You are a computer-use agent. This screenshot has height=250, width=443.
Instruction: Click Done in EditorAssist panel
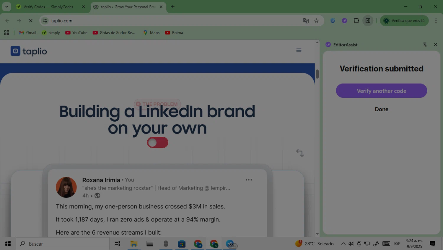tap(381, 109)
